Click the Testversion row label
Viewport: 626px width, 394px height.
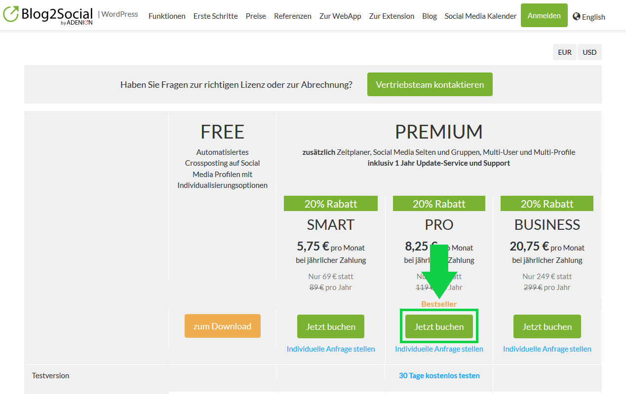point(50,375)
